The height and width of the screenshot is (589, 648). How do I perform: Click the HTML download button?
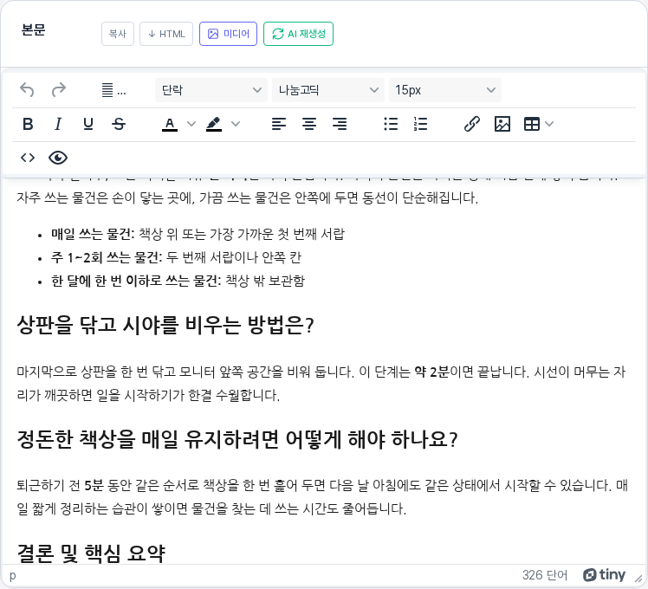click(x=166, y=34)
